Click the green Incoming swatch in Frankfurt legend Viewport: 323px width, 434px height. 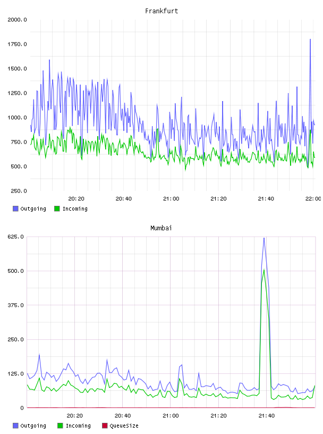coord(57,208)
